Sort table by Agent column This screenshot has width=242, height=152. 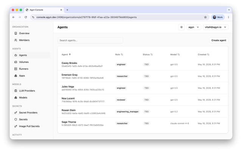(66, 54)
